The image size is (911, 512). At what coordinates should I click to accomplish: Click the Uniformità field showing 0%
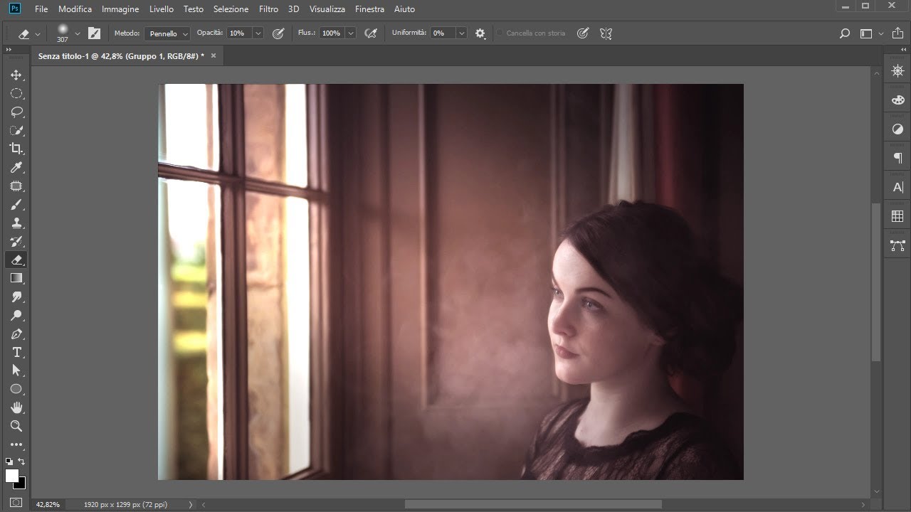pyautogui.click(x=442, y=33)
